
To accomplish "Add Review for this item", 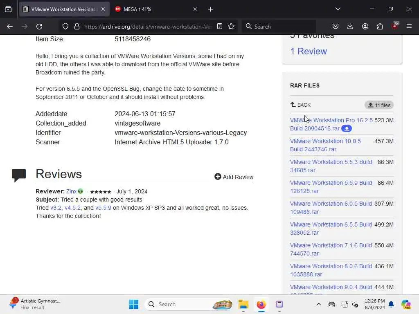I will (234, 177).
